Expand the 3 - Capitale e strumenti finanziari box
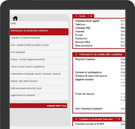The height and width of the screenshot is (129, 135). [x=119, y=119]
